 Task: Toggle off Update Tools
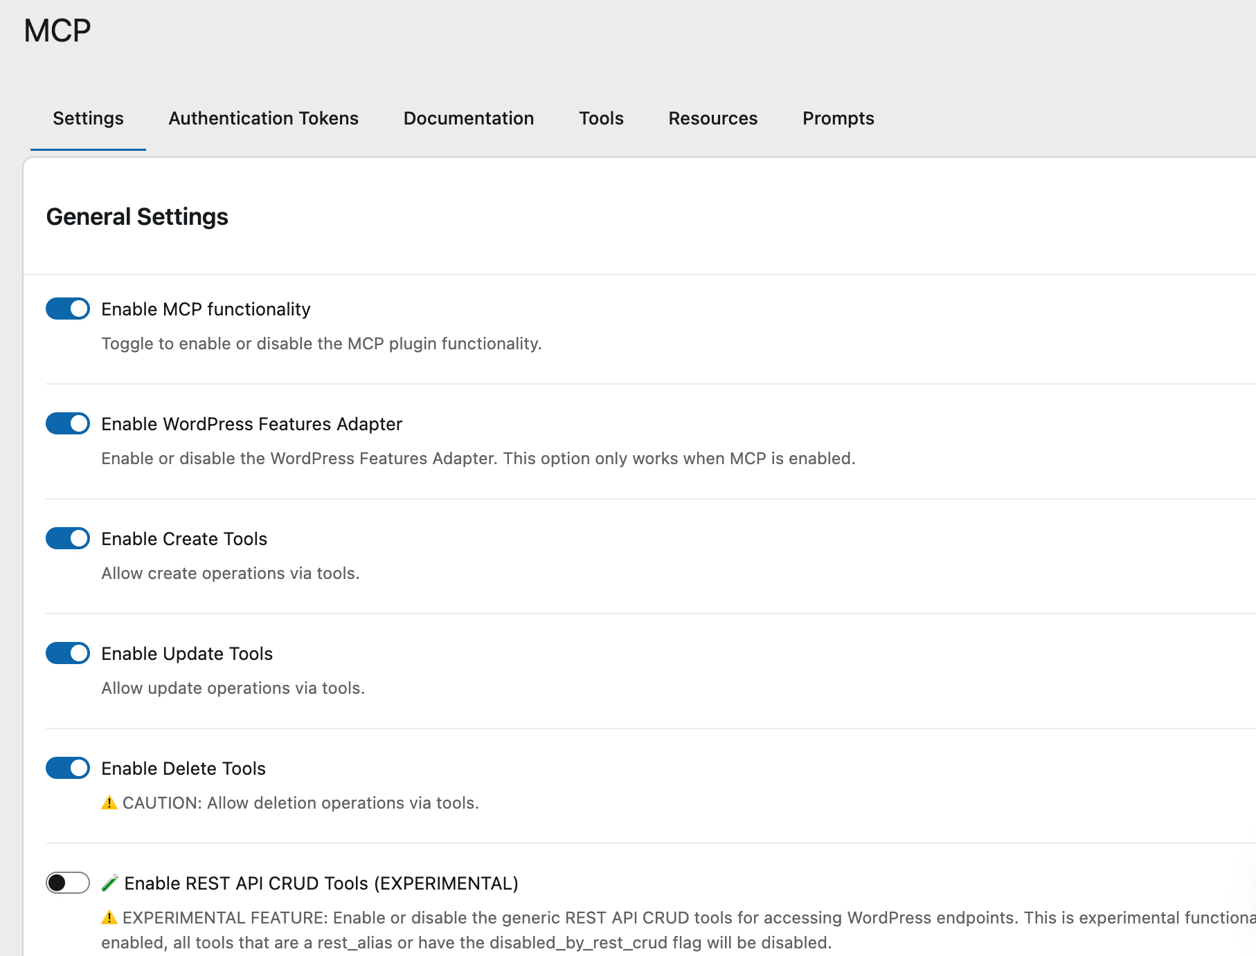pyautogui.click(x=67, y=652)
